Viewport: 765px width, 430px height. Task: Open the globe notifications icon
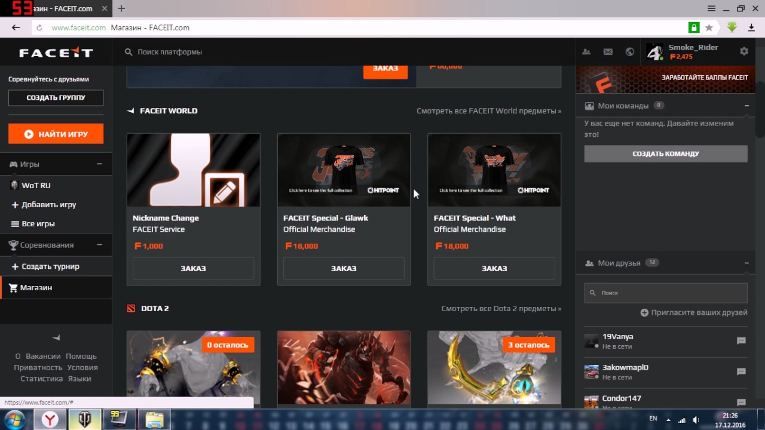point(630,52)
